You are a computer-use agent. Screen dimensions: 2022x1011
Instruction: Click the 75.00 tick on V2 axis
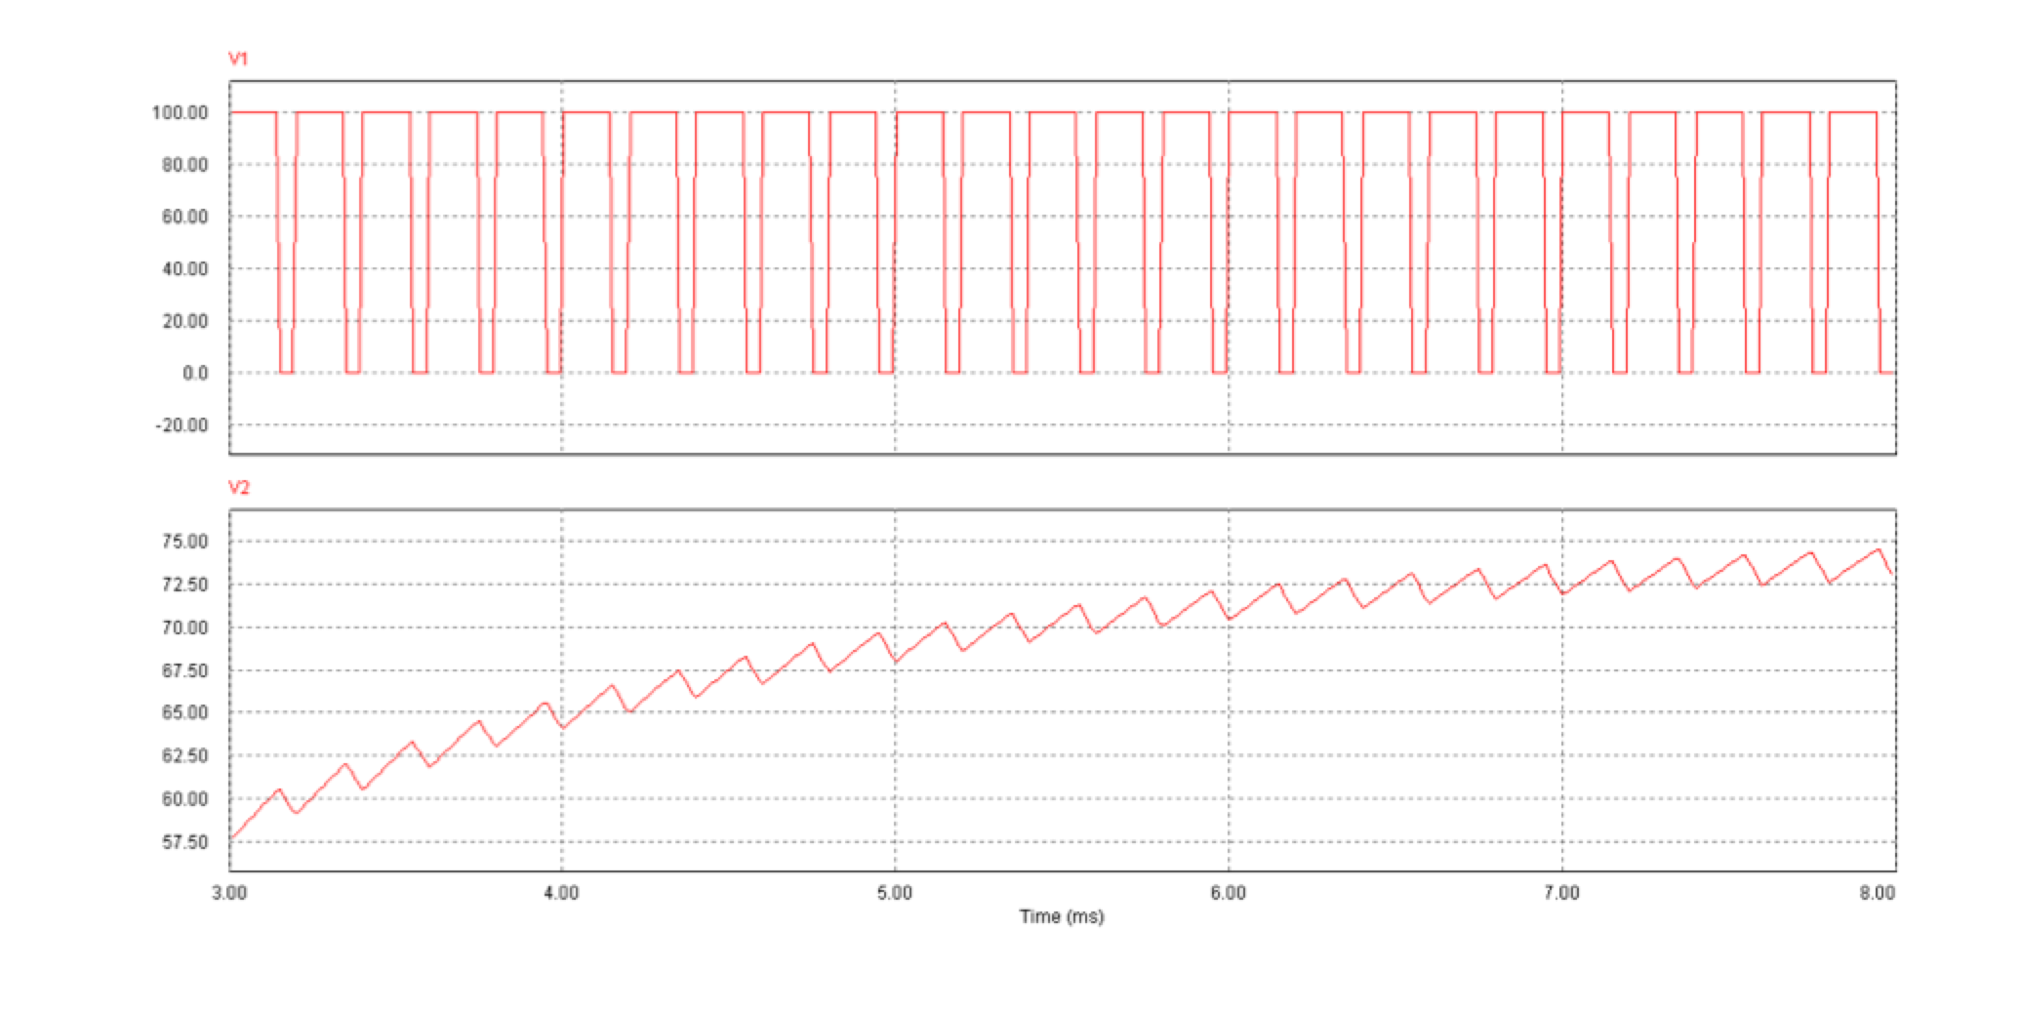point(184,542)
